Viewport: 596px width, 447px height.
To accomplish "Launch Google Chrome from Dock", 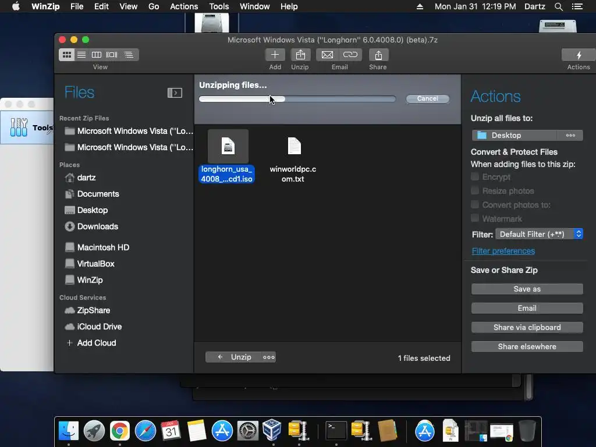I will (120, 431).
